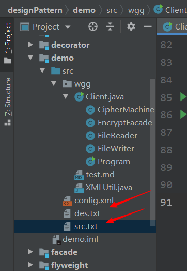Open config.xml file
Screen dimensions: 187x271
coord(94,201)
